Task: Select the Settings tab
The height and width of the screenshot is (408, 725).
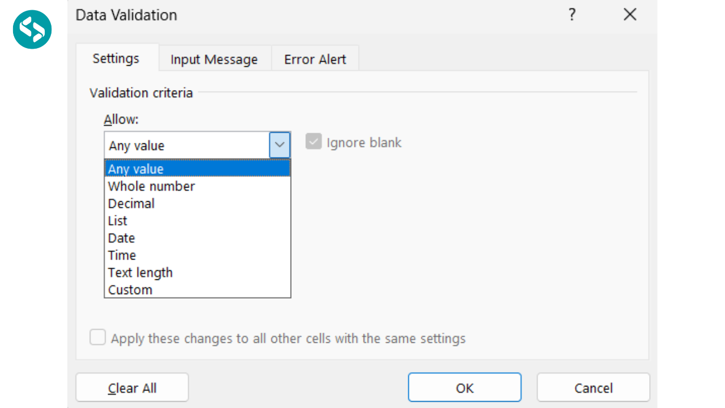Action: (116, 58)
